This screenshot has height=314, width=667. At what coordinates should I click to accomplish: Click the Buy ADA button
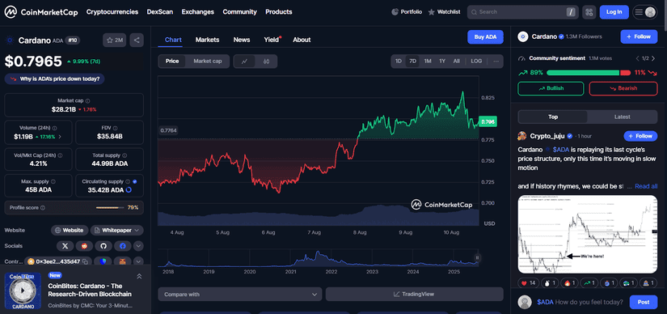point(485,37)
